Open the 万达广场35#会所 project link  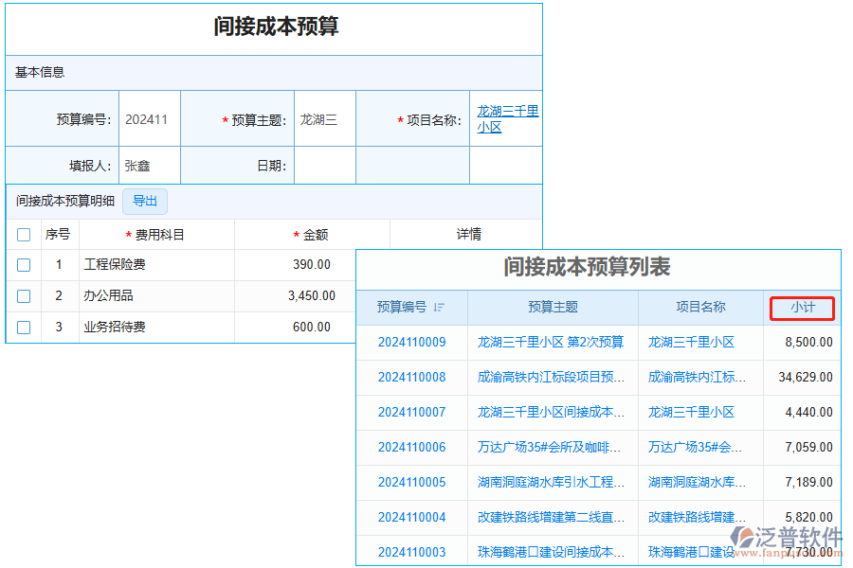point(699,447)
